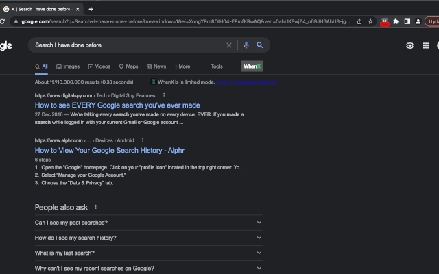The image size is (439, 274).
Task: Open the Chrome profile avatar icon
Action: (418, 21)
